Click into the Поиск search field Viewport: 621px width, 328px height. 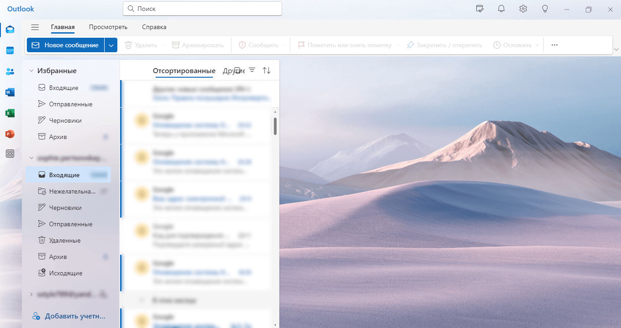pos(202,9)
